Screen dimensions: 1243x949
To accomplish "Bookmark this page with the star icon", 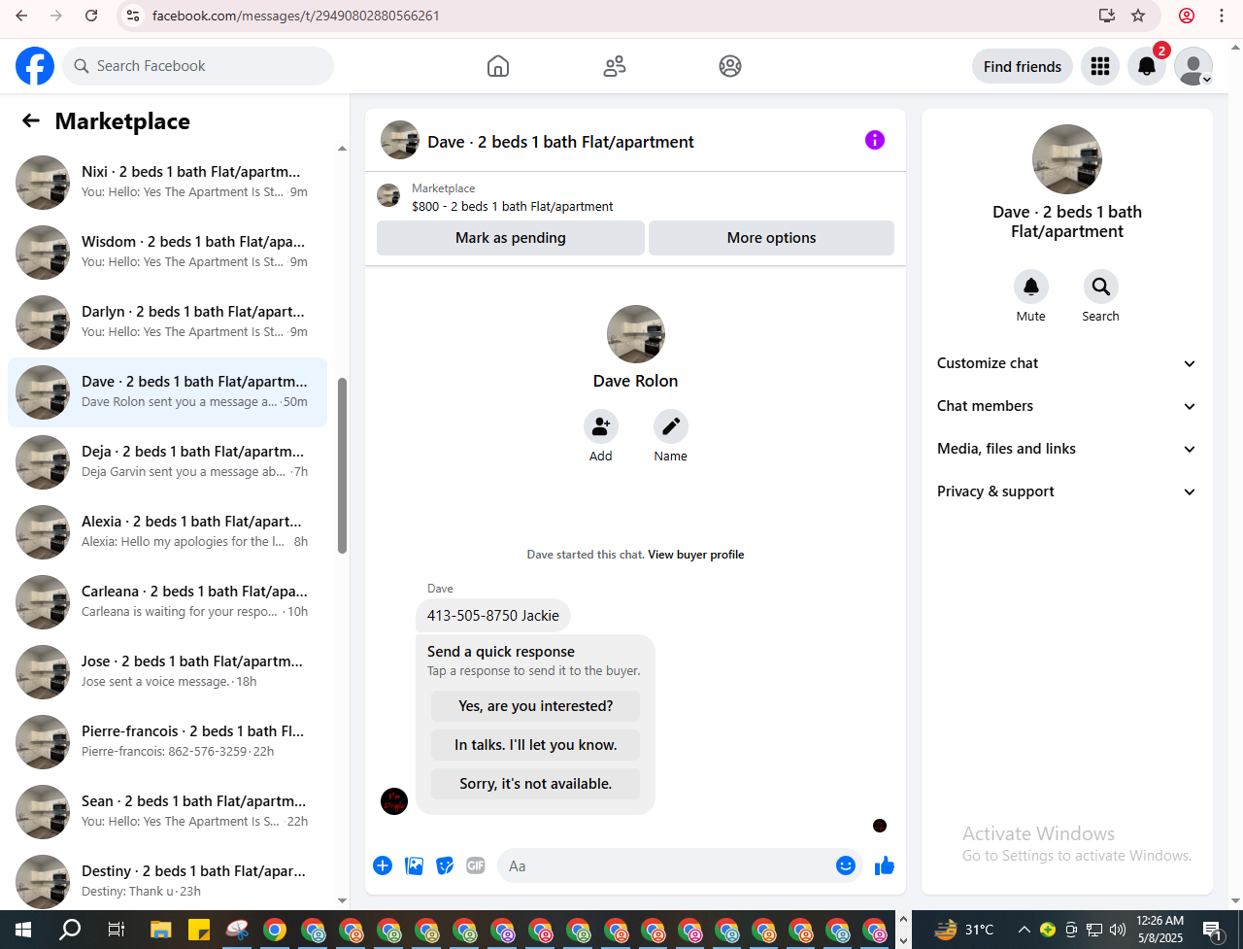I will click(1138, 16).
